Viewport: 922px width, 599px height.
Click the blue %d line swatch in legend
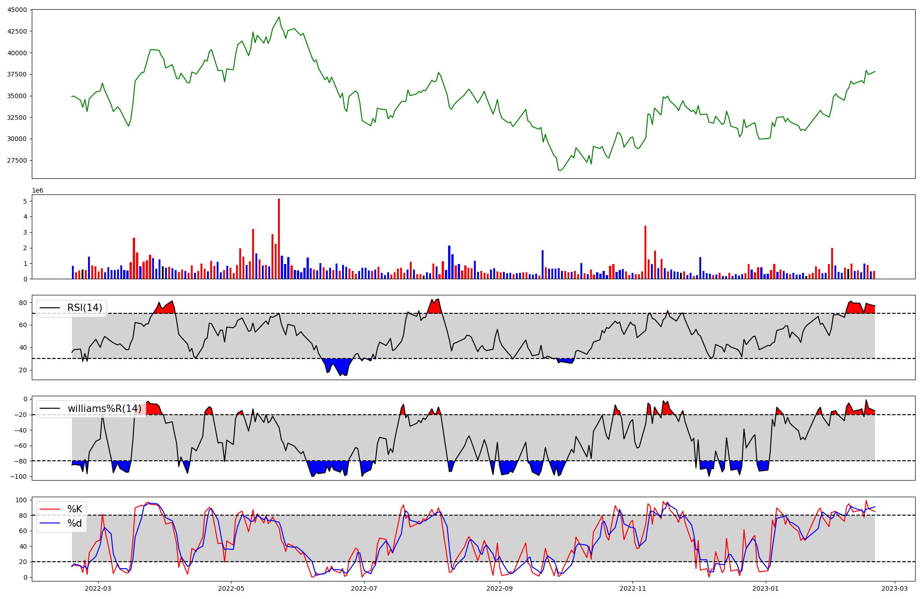tap(50, 523)
